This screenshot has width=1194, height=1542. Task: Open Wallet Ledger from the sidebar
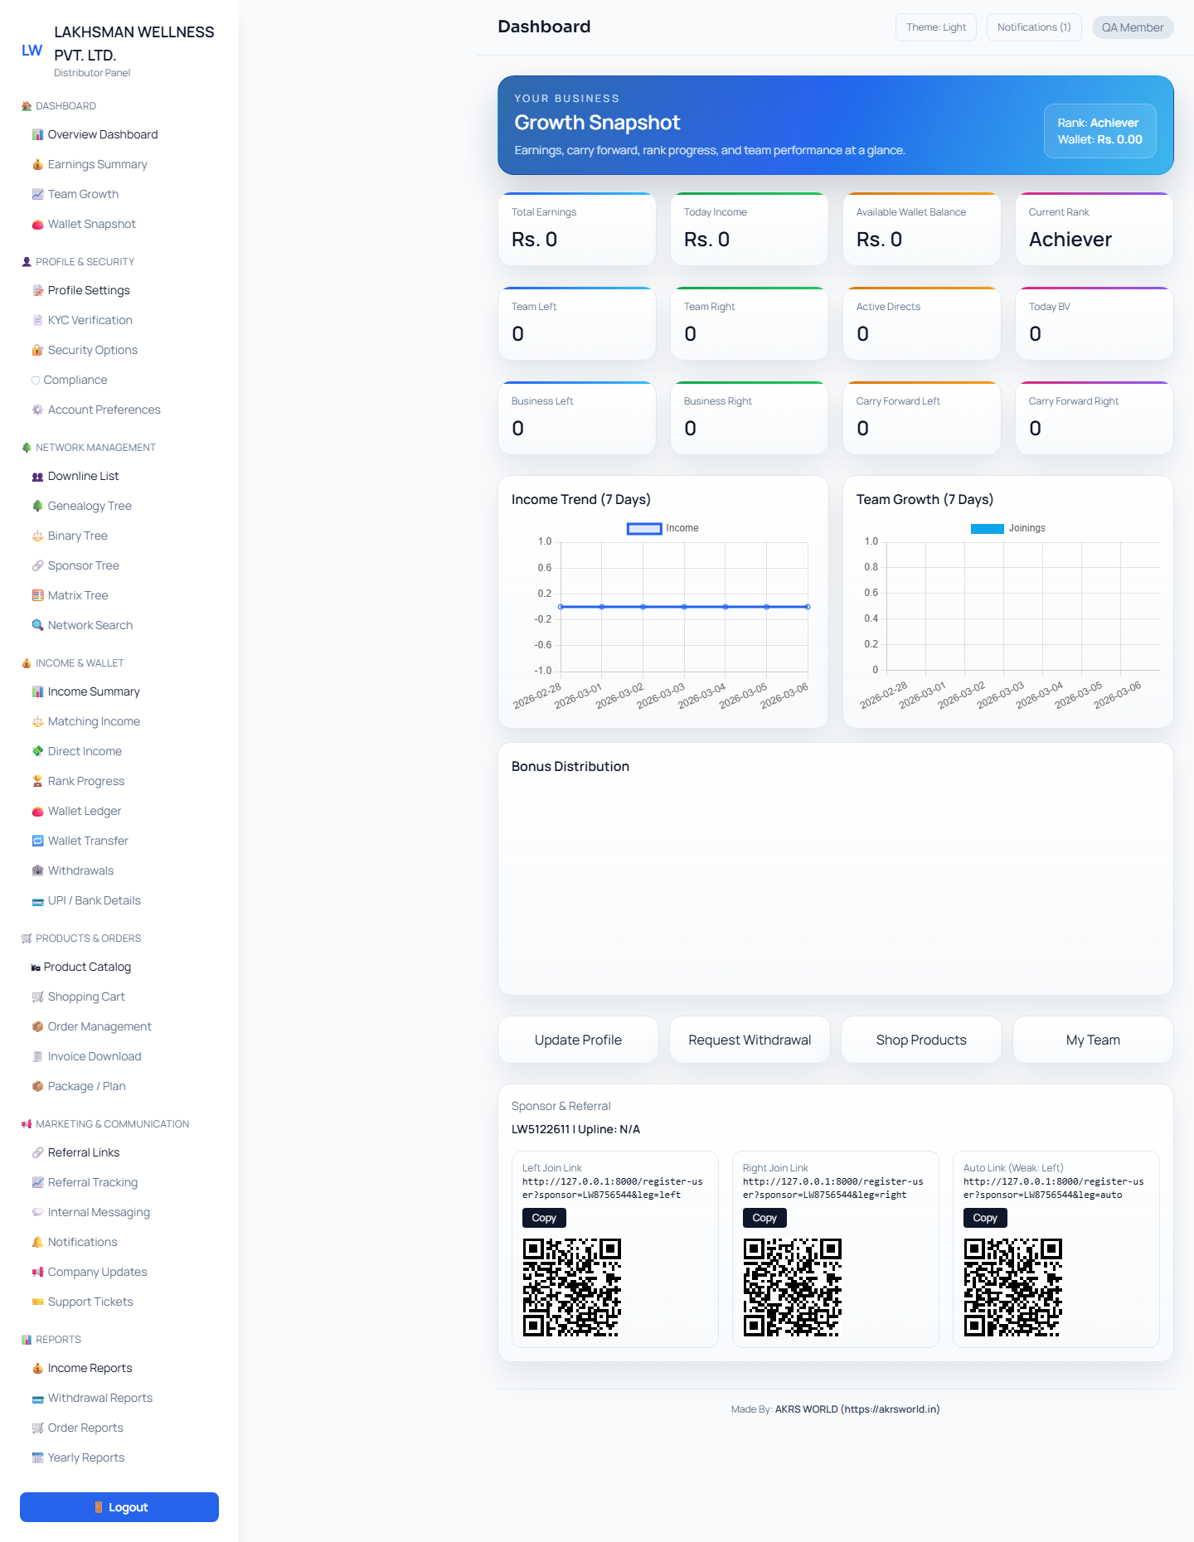coord(85,811)
